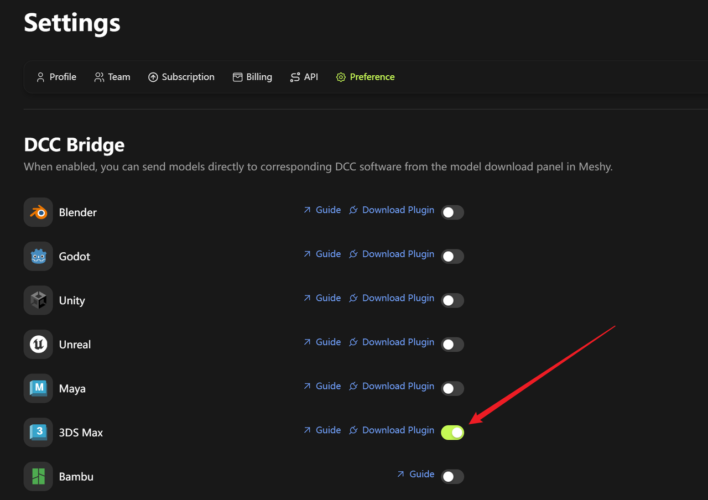
Task: Enable the Maya bridge toggle
Action: [x=452, y=388]
